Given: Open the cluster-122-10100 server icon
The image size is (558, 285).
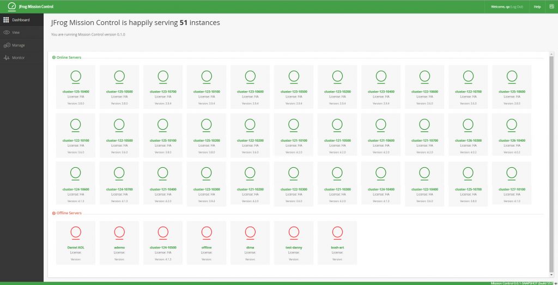Looking at the screenshot, I should (x=75, y=125).
